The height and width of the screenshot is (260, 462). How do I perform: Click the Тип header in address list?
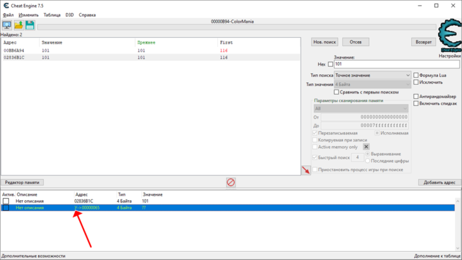(x=122, y=194)
